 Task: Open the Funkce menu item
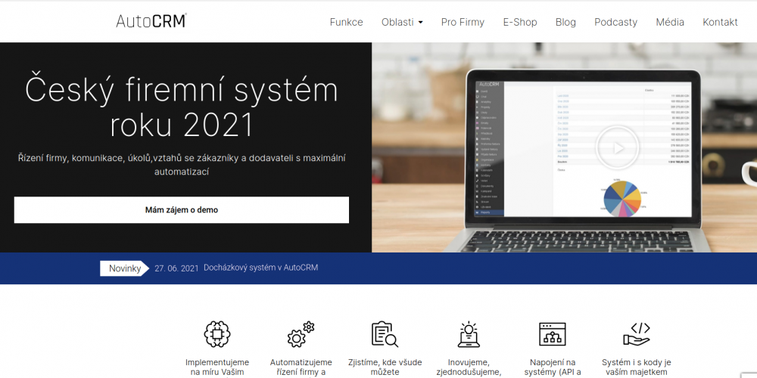tap(346, 22)
